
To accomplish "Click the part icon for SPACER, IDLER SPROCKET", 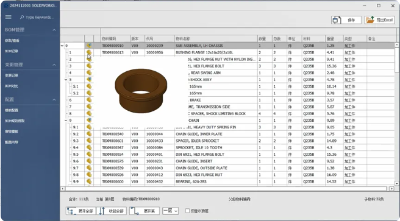I will [x=89, y=141].
